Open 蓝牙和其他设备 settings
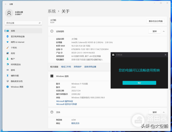 click(24, 36)
